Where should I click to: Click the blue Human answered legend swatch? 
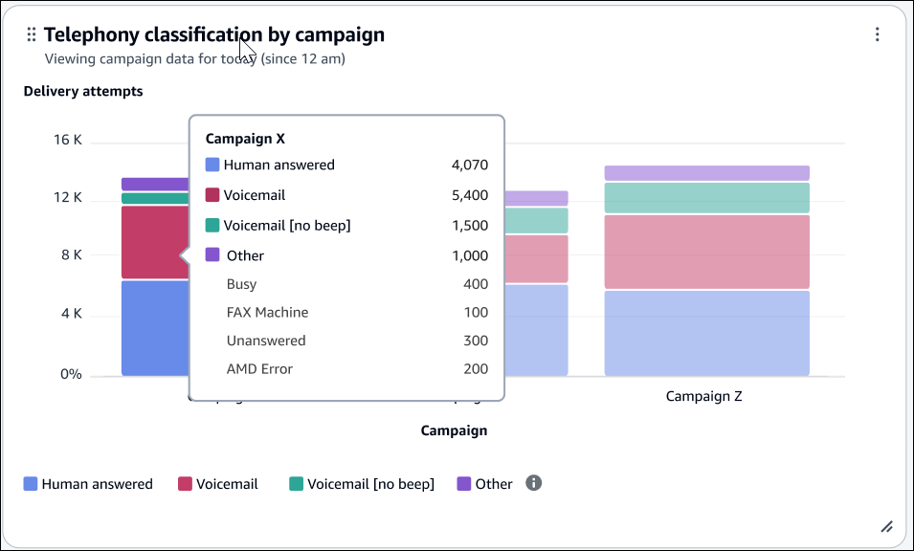[29, 483]
